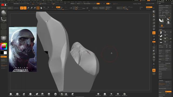Expand the Merge section
This screenshot has width=173, height=97.
click(160, 71)
